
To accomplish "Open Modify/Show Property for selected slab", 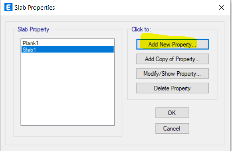I will [172, 74].
